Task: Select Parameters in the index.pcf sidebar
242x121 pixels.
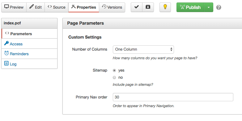Action: click(29, 34)
